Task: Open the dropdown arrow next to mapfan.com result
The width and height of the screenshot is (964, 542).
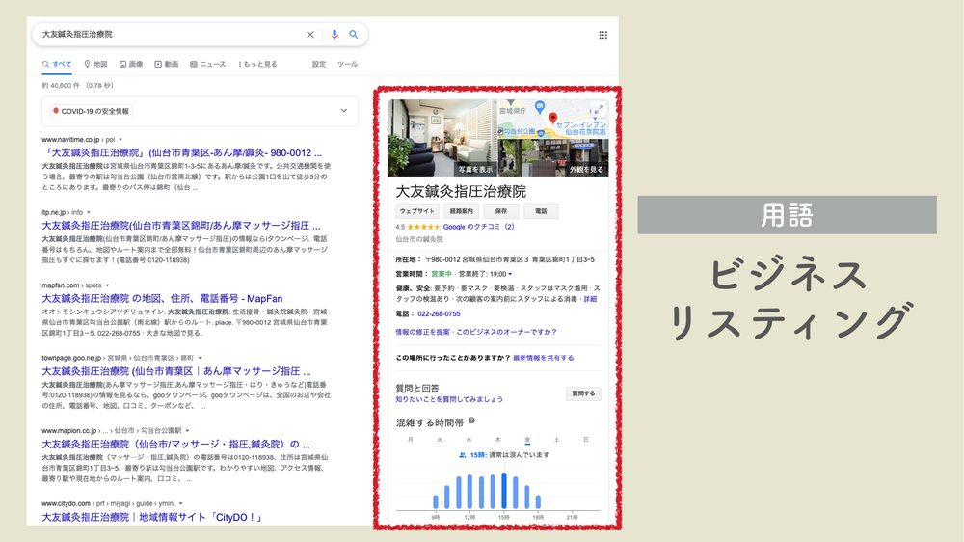Action: (x=108, y=285)
